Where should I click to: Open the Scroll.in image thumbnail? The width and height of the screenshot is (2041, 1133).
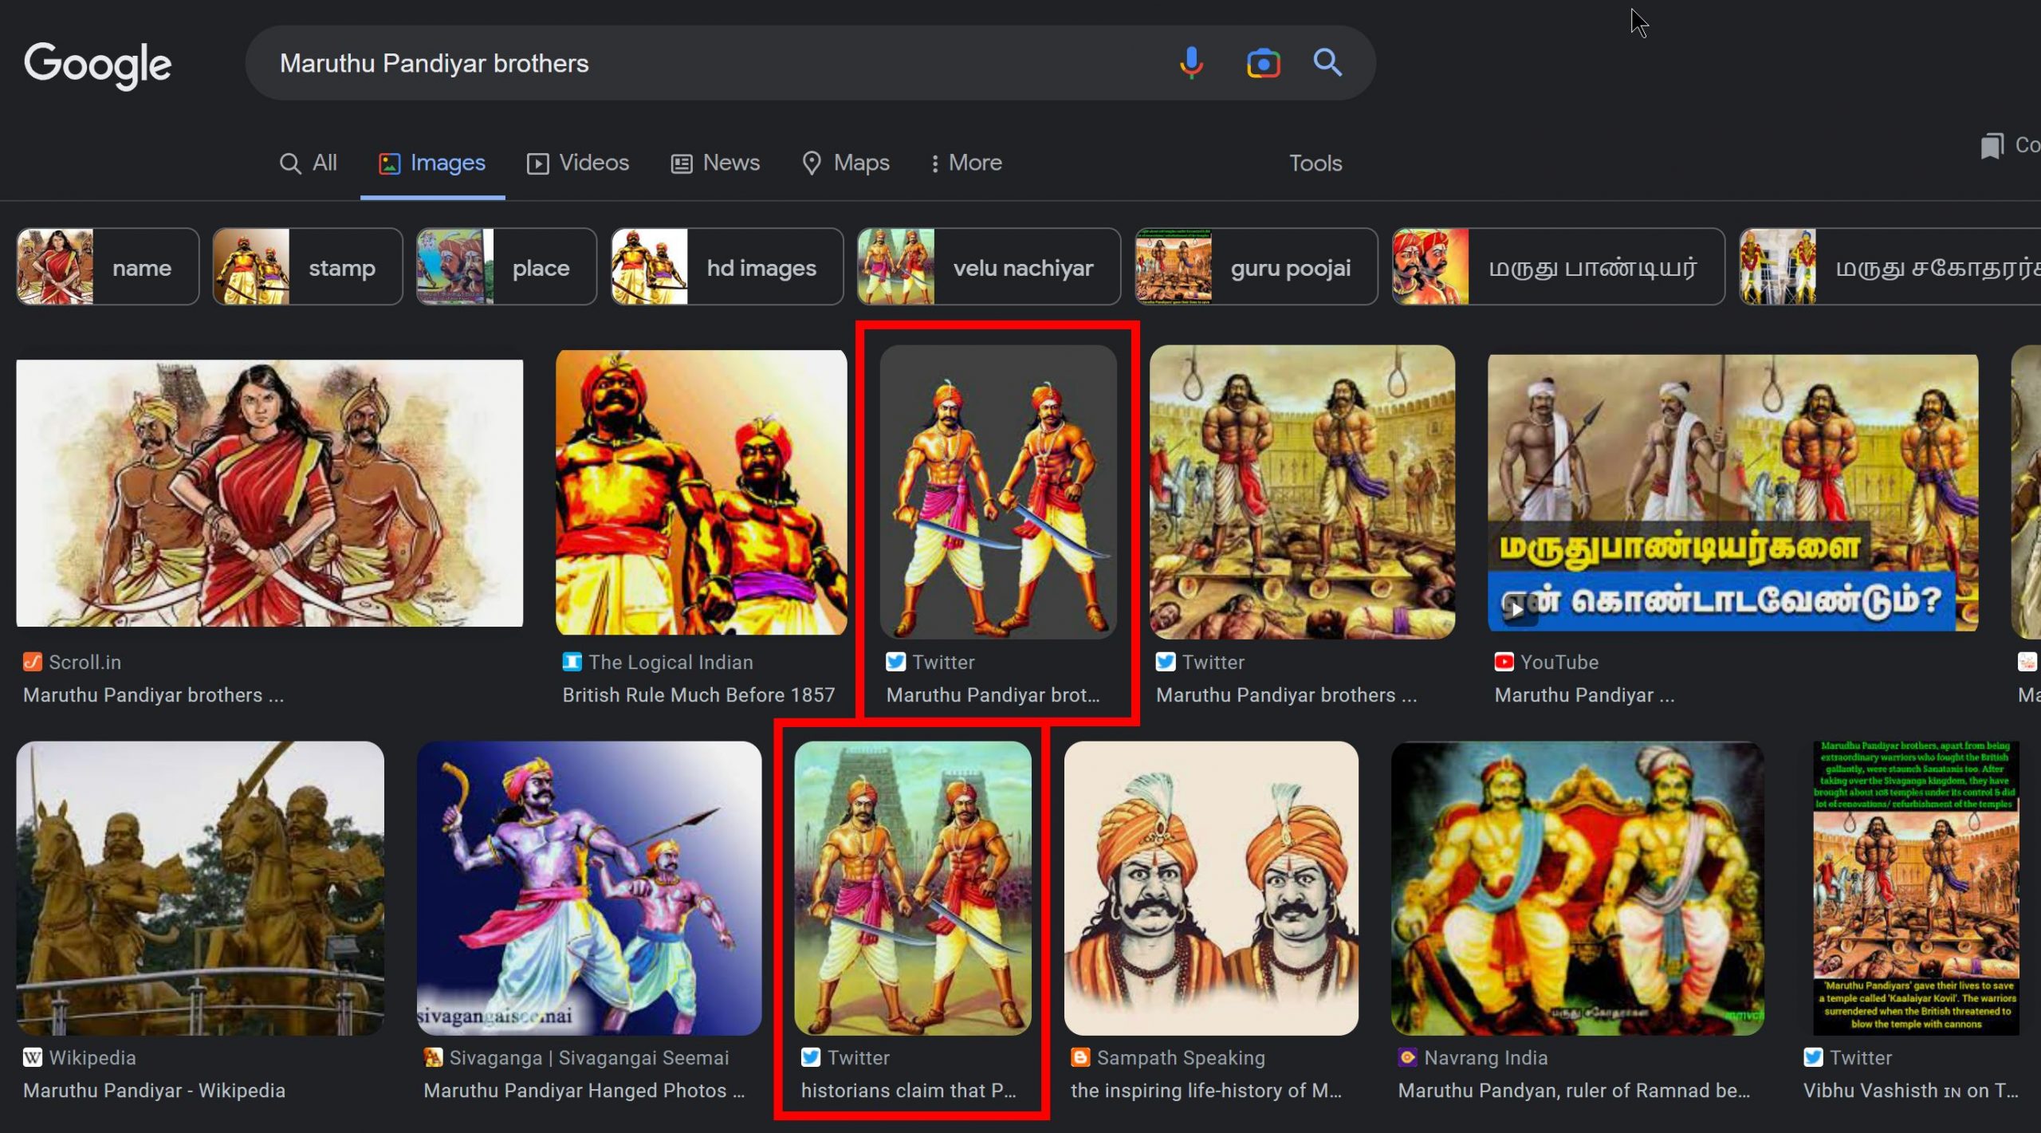[269, 493]
